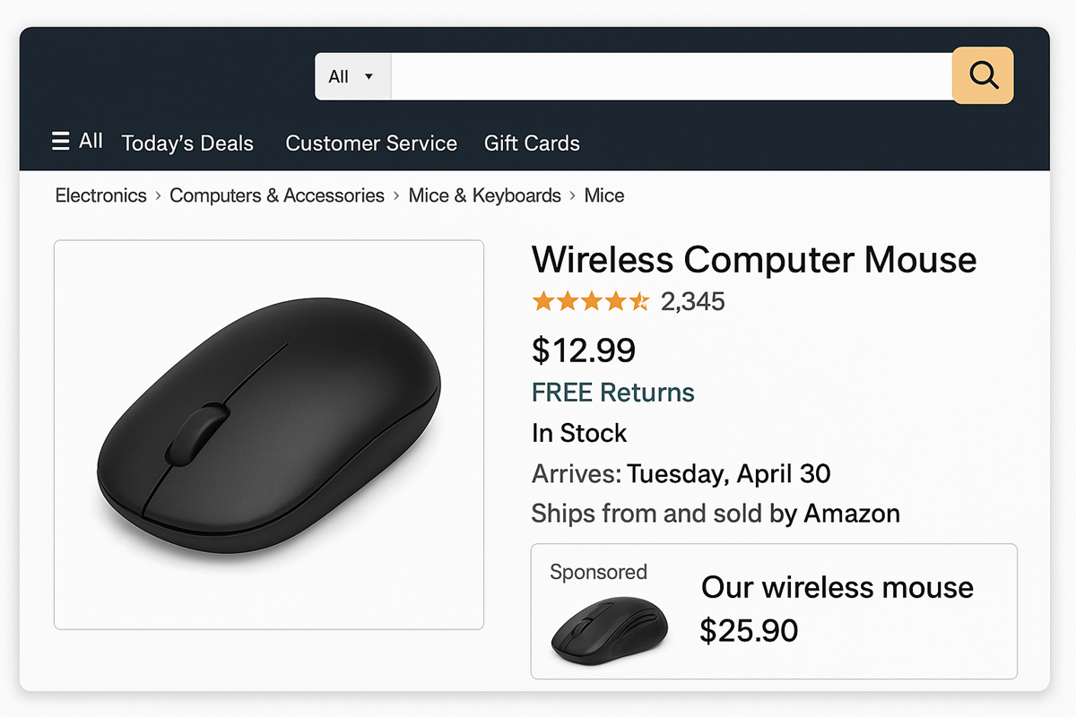Click the Sponsored label in the ad
The image size is (1076, 717).
598,572
